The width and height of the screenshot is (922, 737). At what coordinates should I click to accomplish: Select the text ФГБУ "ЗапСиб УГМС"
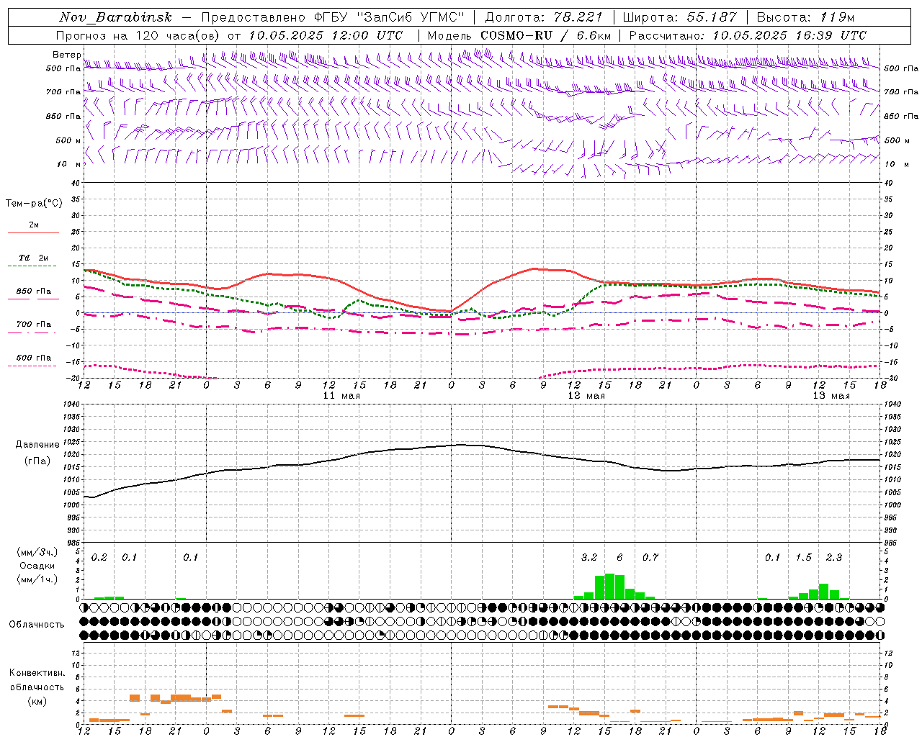(390, 17)
